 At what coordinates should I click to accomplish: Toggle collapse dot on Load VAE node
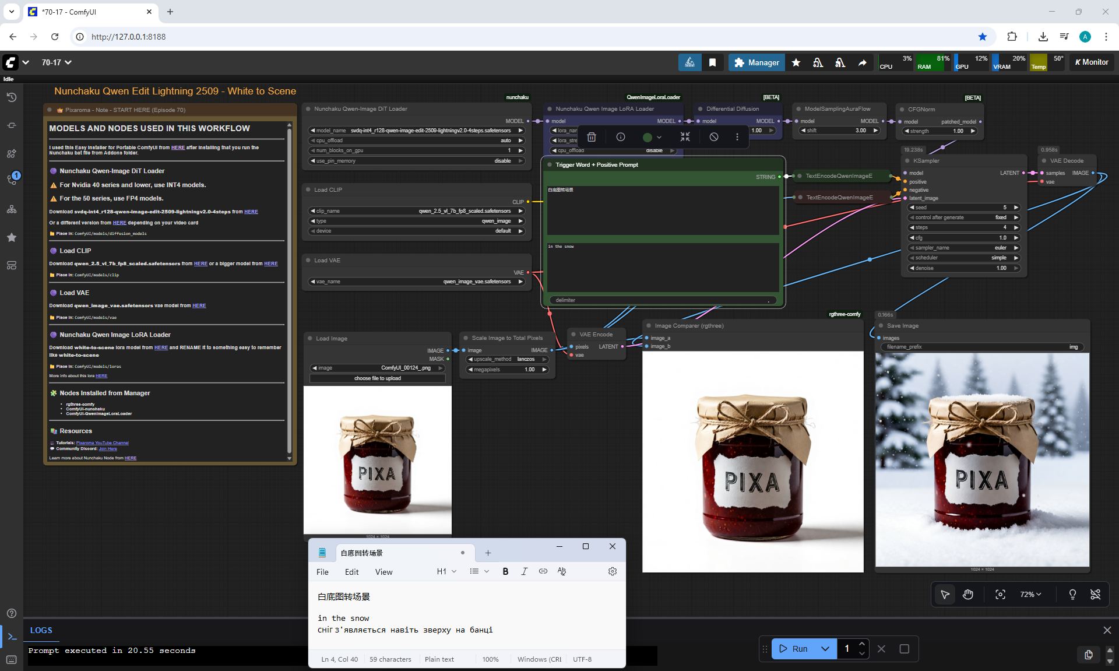[308, 261]
